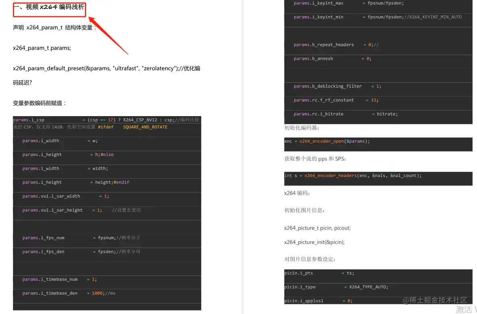Click the picin.i_type X264_TYPE_AUTO line

point(336,287)
